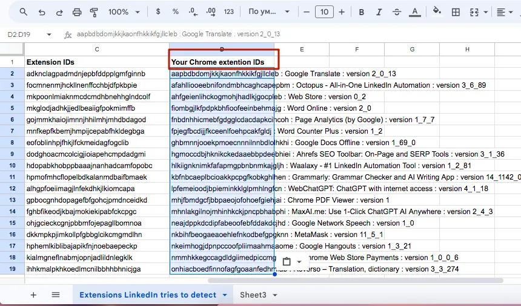This screenshot has width=521, height=306.
Task: Click the font size field showing 10
Action: (324, 12)
